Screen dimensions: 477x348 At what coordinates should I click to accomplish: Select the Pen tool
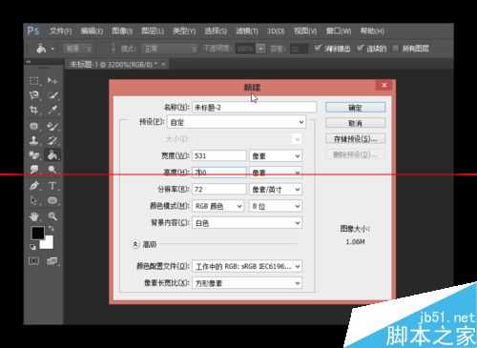(34, 186)
